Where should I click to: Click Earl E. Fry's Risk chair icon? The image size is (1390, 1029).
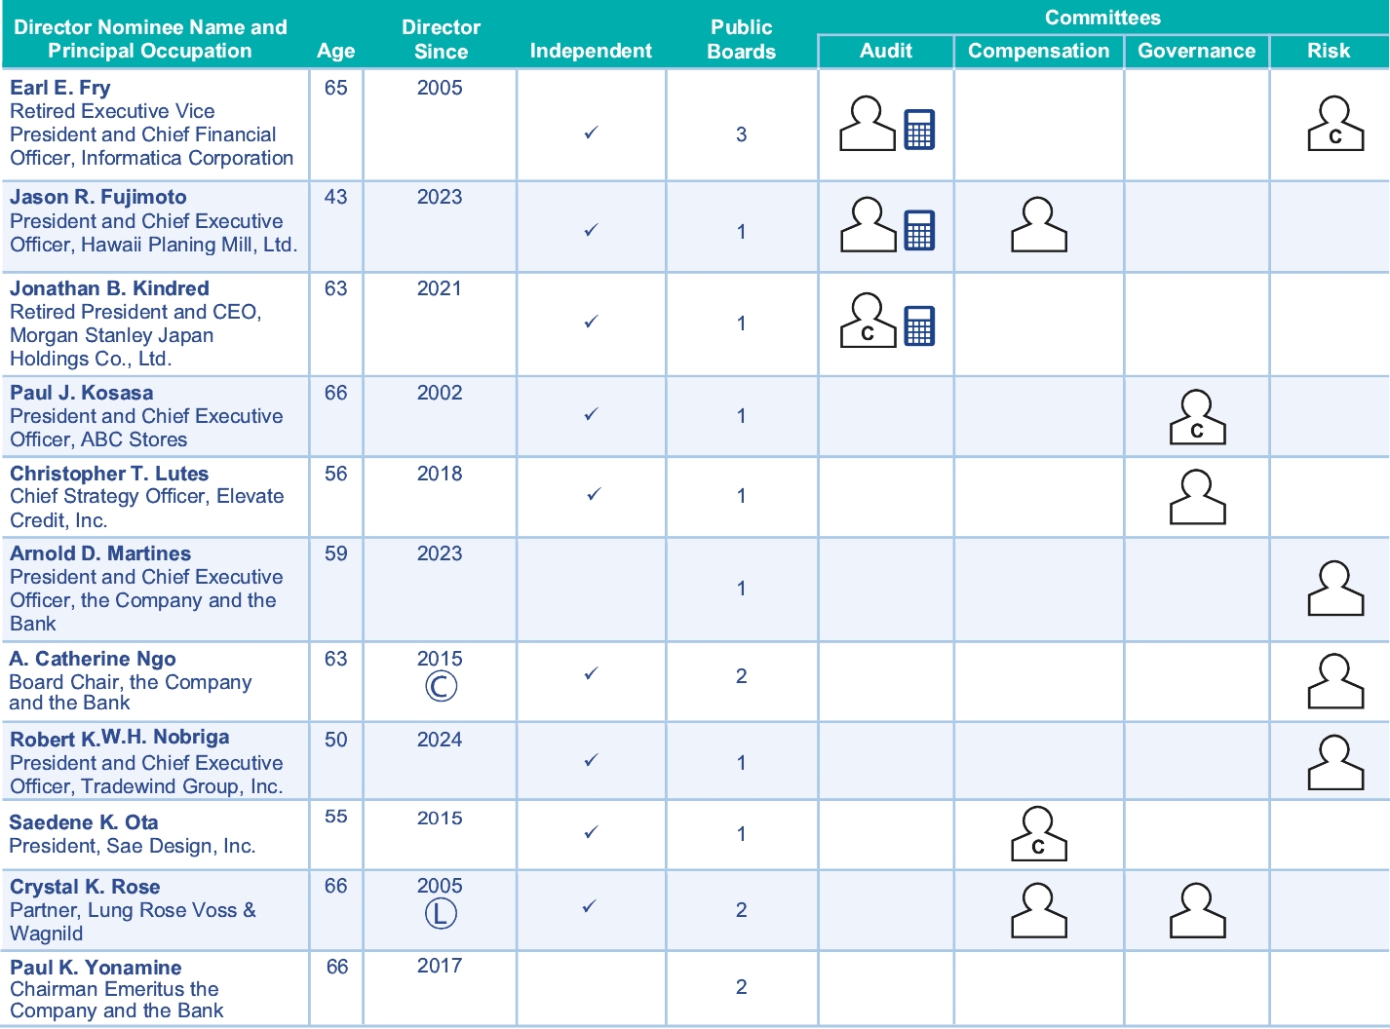(x=1334, y=124)
